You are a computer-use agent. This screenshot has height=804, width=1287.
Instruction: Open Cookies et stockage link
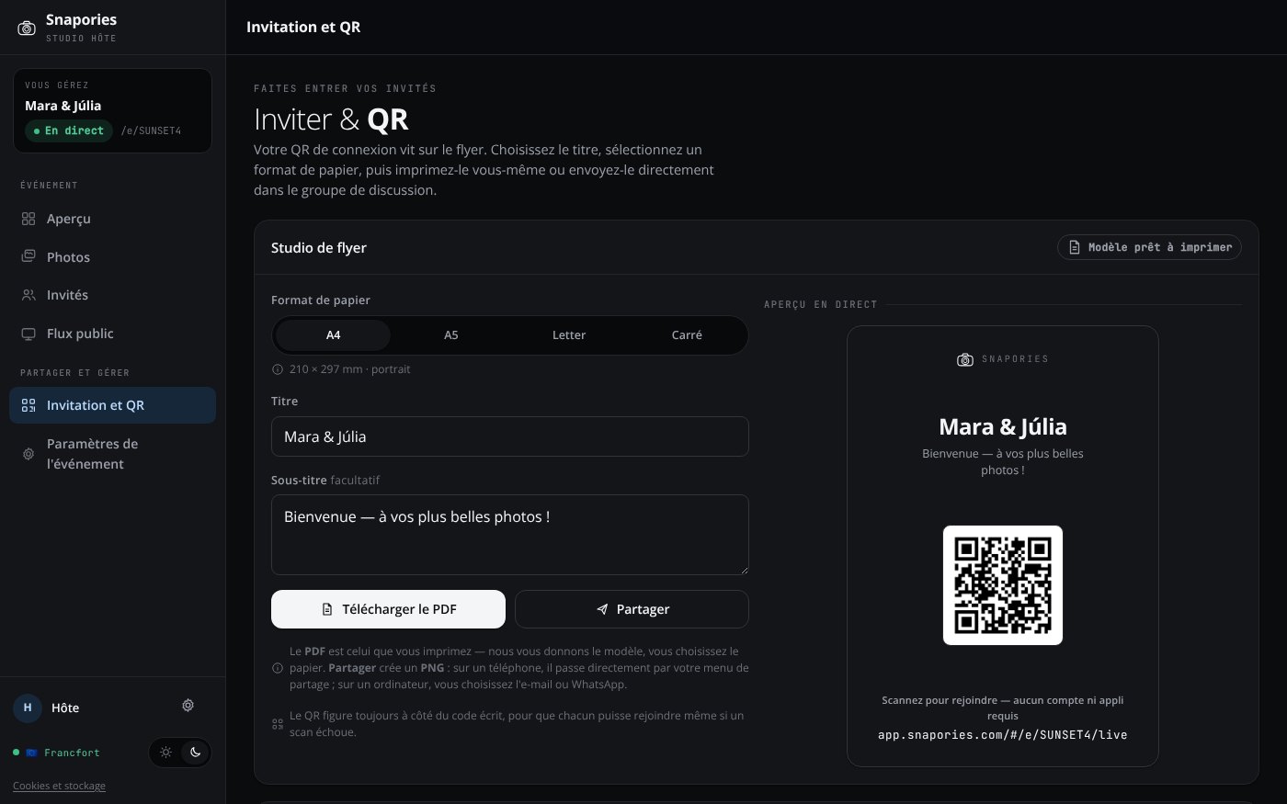(59, 786)
